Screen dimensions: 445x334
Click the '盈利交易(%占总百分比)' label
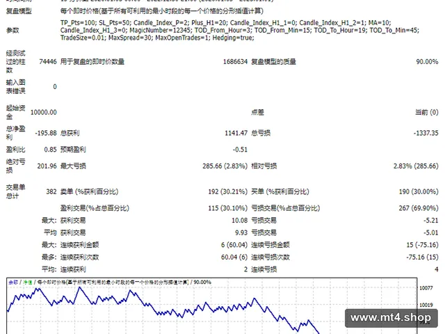tap(95, 208)
